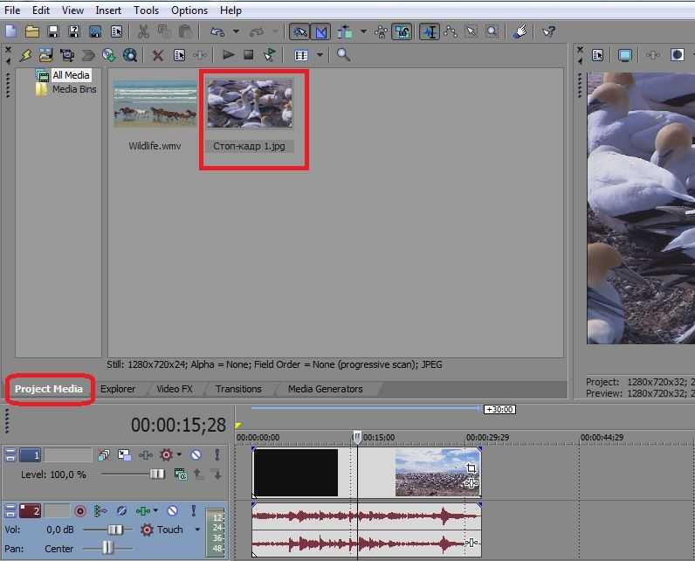The width and height of the screenshot is (695, 561).
Task: Open the Tools menu
Action: tap(147, 10)
